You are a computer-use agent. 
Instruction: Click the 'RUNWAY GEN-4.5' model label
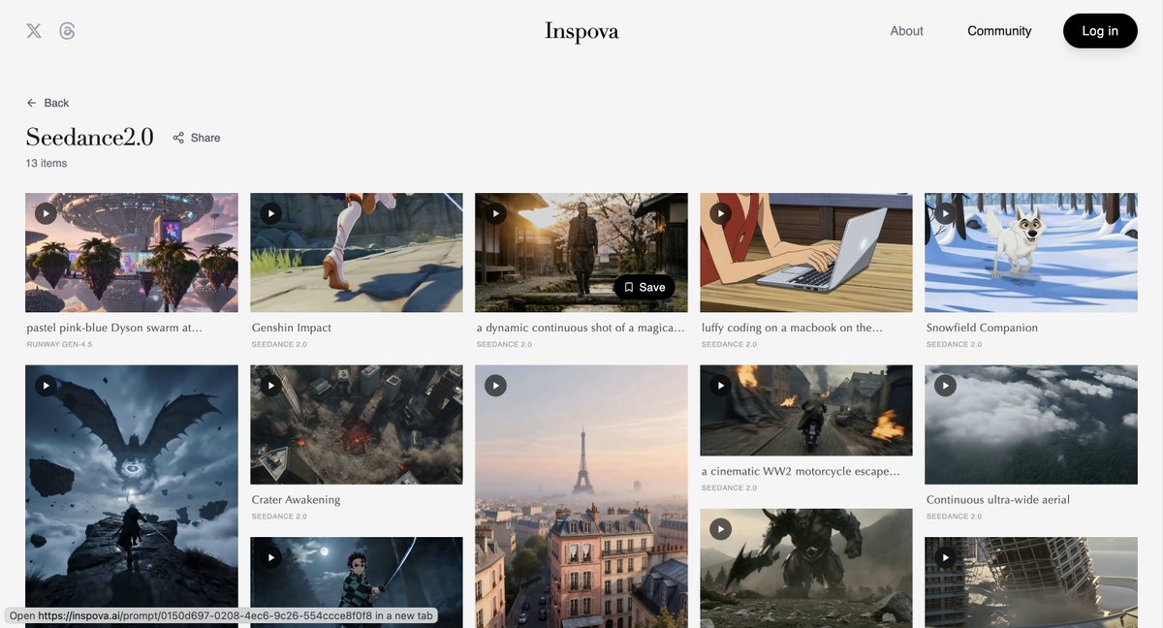point(59,344)
